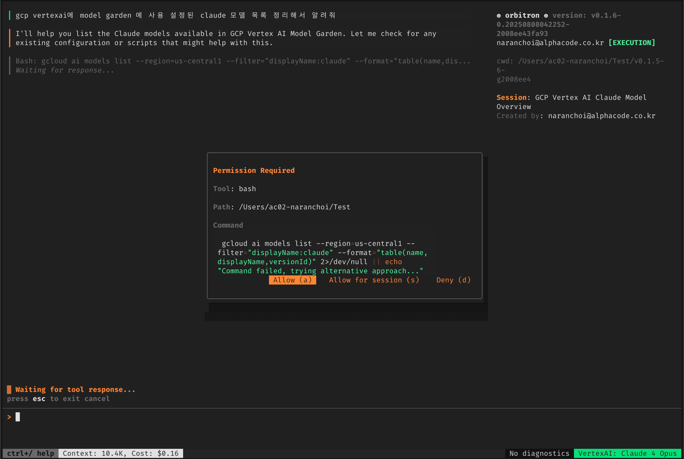Click the orange prompt chevron symbol

click(x=9, y=417)
